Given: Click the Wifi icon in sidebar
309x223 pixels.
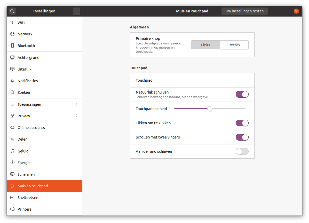Looking at the screenshot, I should coord(12,22).
